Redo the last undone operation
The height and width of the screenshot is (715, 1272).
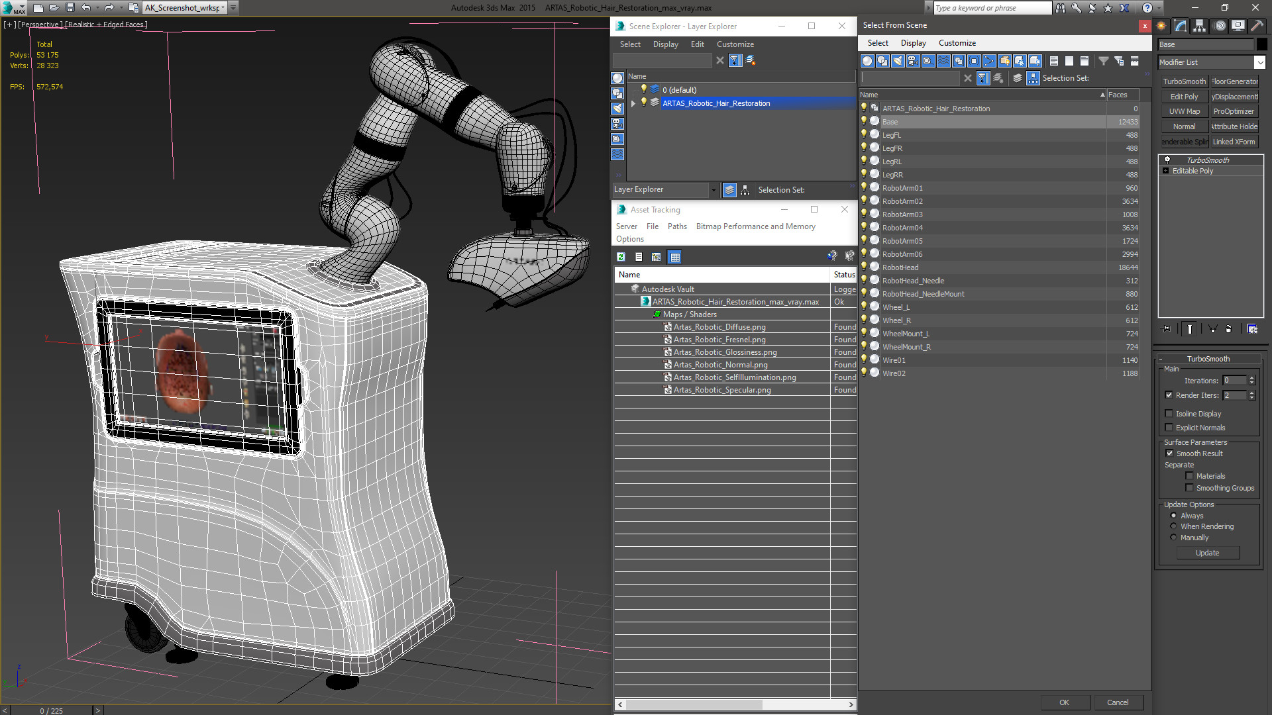(109, 8)
